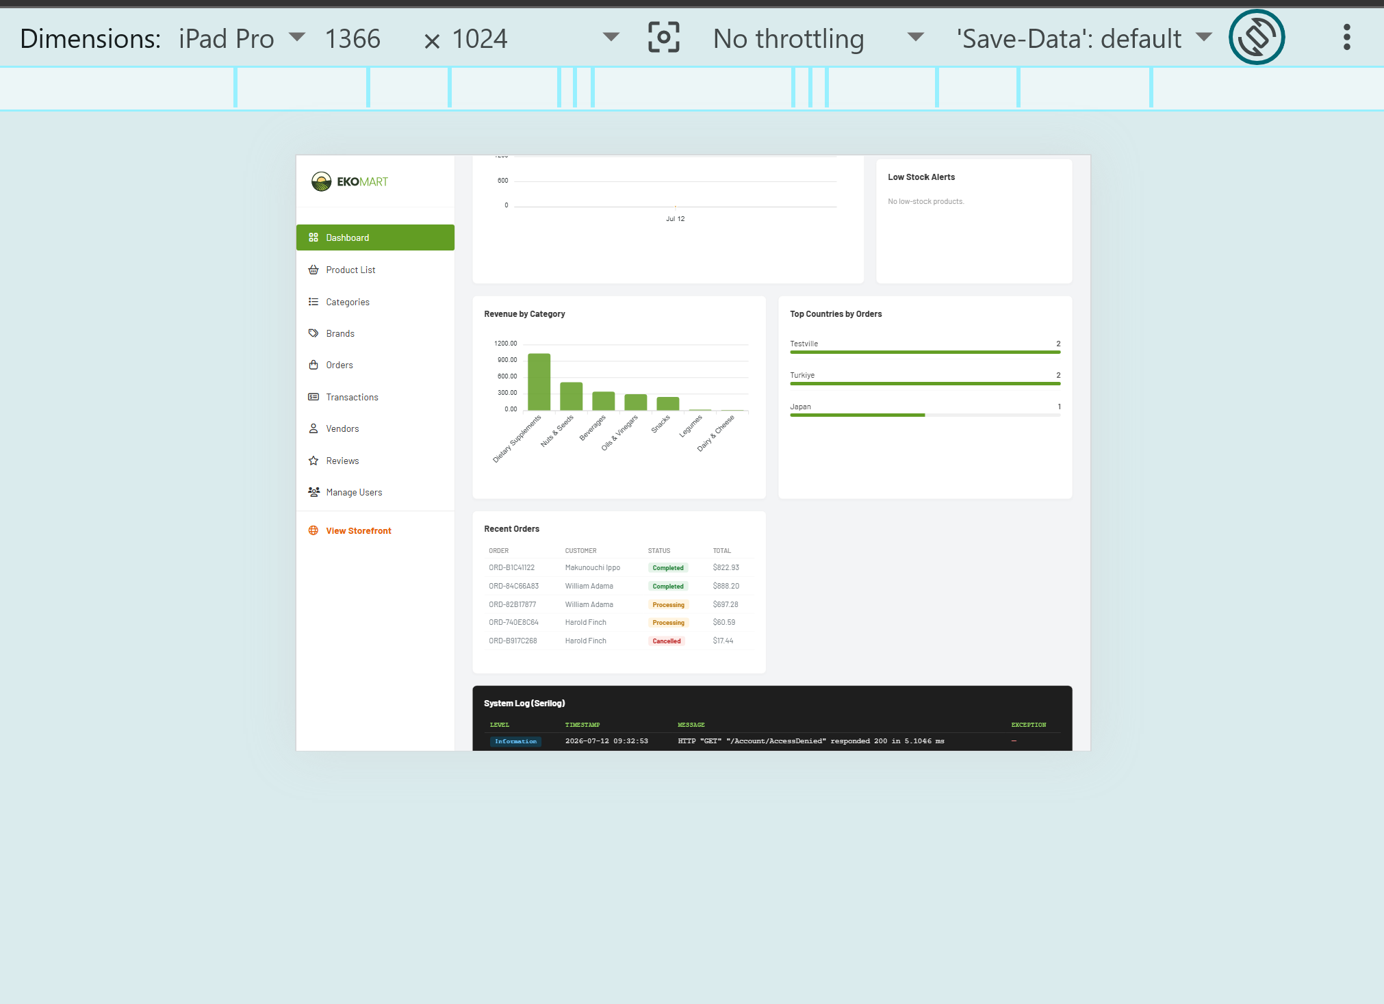
Task: Click the View Storefront globe icon
Action: 313,530
